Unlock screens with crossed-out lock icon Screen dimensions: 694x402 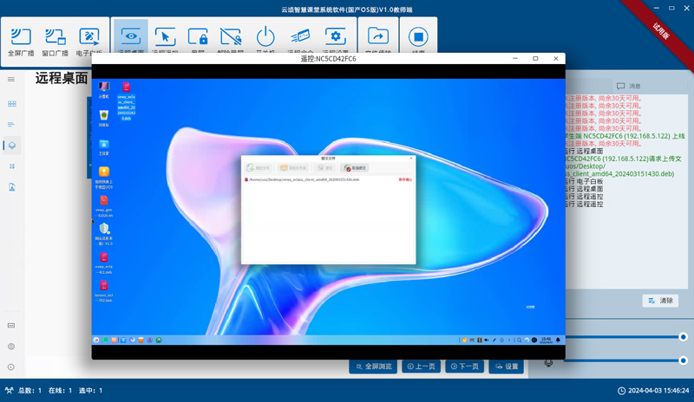click(231, 36)
